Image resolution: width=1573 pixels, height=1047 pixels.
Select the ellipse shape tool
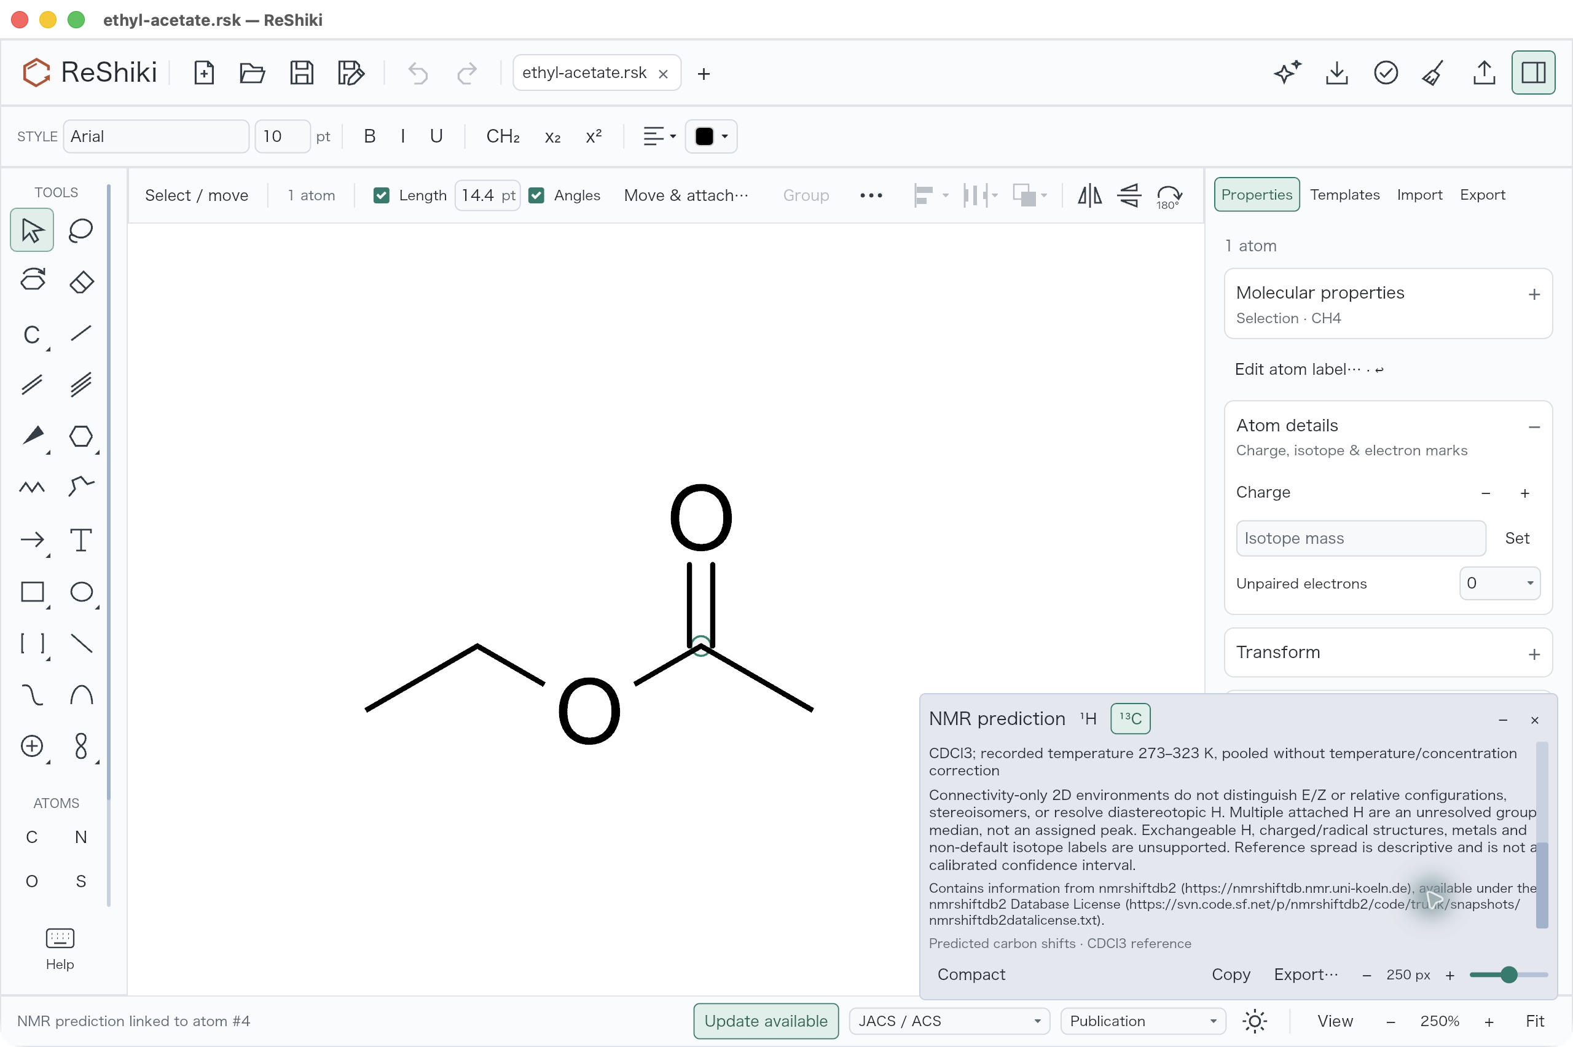[x=80, y=592]
